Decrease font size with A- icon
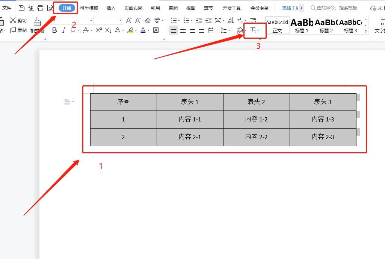Screen dimensions: 385x259 [138, 20]
